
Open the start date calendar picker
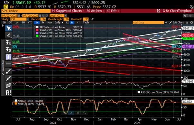coord(19,16)
